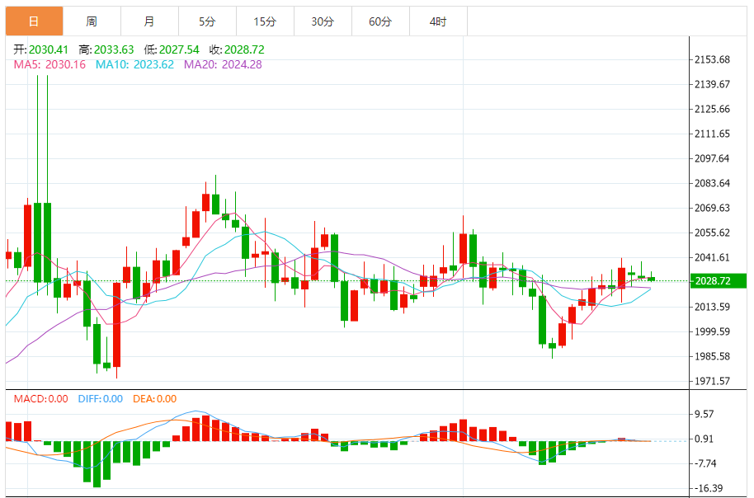Click the 1999.59 price axis label
This screenshot has width=754, height=498.
pos(712,331)
